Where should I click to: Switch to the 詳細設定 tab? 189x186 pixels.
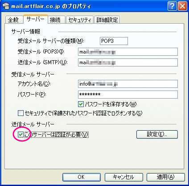(107, 20)
